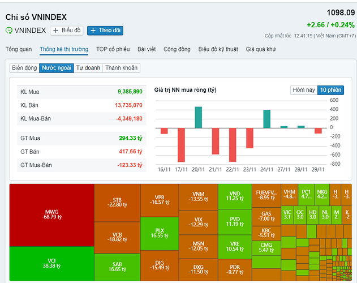The height and width of the screenshot is (283, 357).
Task: Select the SAB 16.65 tỷ tile
Action: click(x=117, y=267)
